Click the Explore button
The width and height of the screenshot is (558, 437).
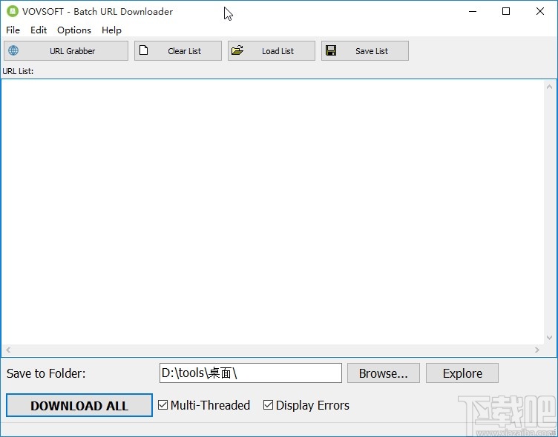462,373
